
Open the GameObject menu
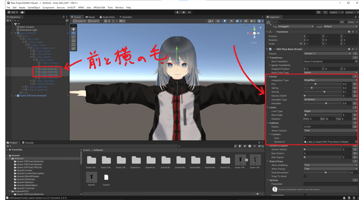pyautogui.click(x=34, y=8)
